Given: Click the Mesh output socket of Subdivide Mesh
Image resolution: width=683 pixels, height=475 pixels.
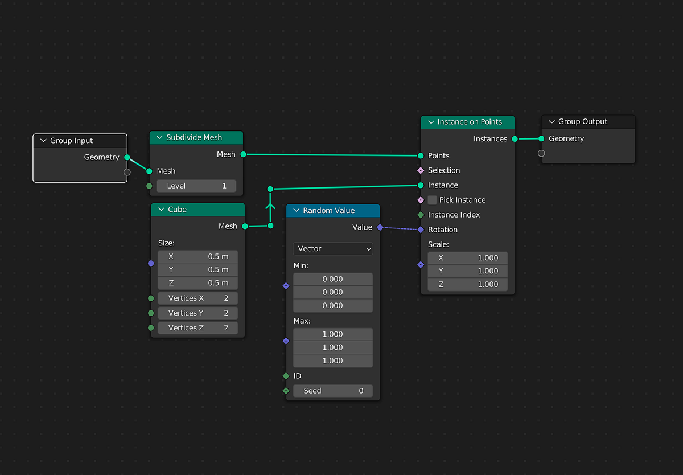Looking at the screenshot, I should point(242,154).
